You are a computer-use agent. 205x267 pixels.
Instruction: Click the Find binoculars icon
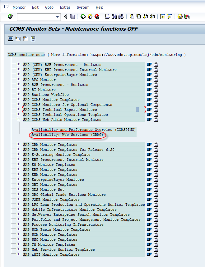click(x=114, y=17)
